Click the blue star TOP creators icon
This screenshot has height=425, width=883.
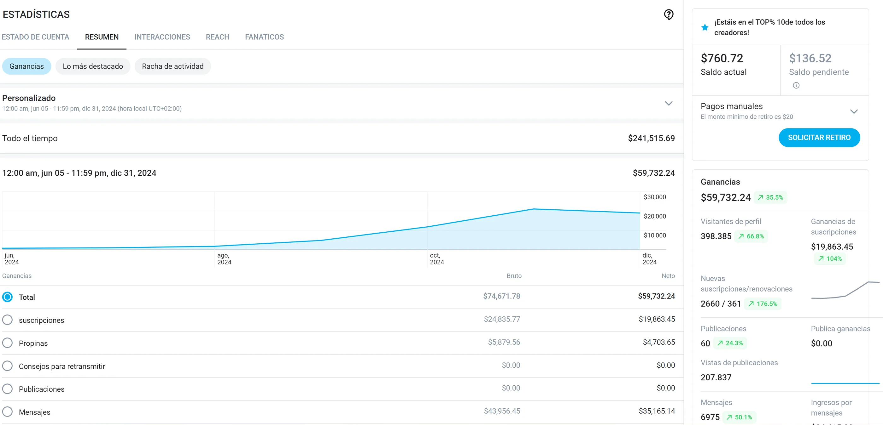click(705, 27)
